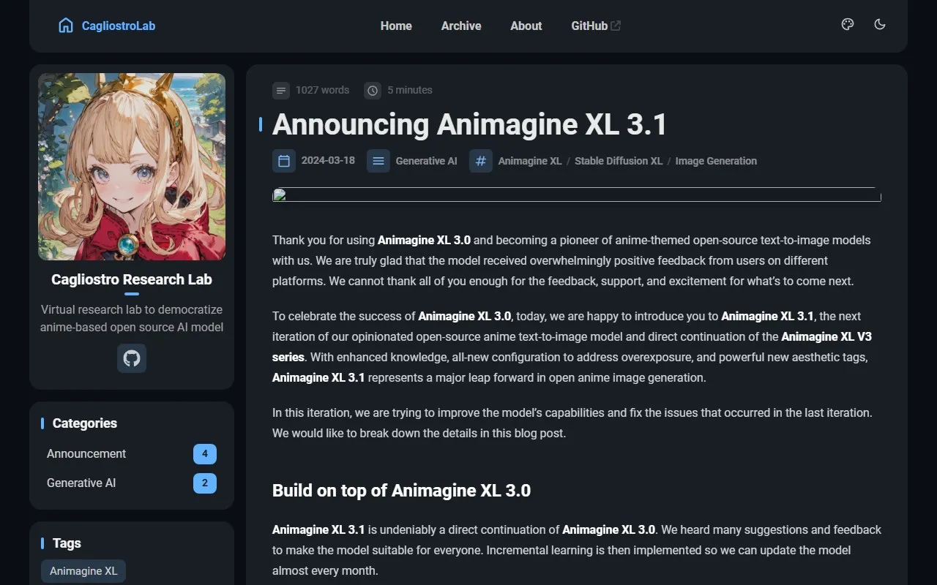Click the word count icon near 1027 words
937x585 pixels.
tap(281, 90)
